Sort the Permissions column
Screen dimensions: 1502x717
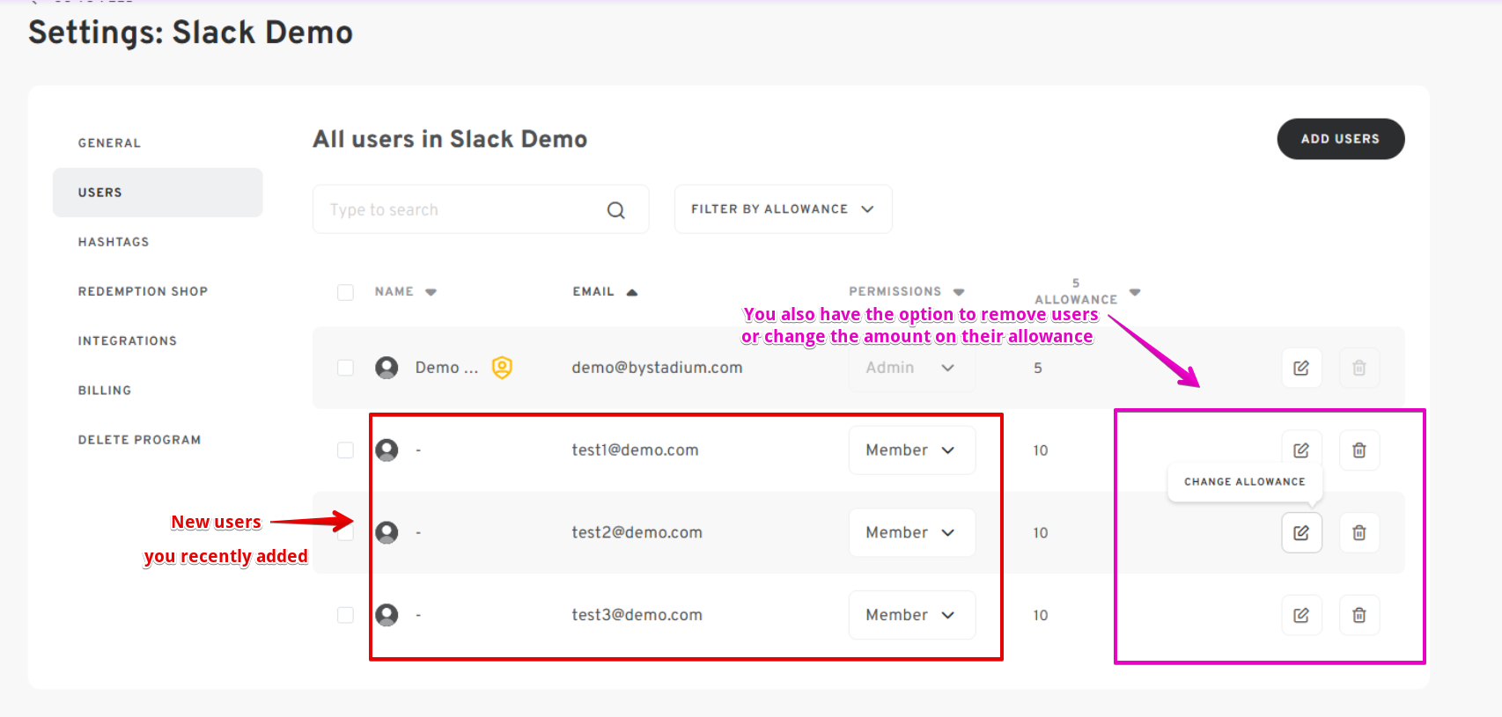(959, 292)
